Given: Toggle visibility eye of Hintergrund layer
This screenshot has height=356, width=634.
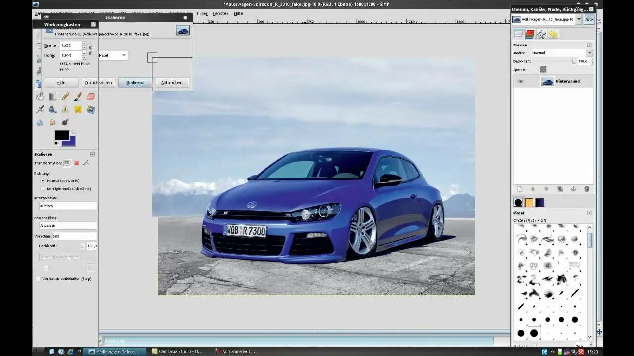Looking at the screenshot, I should 520,81.
